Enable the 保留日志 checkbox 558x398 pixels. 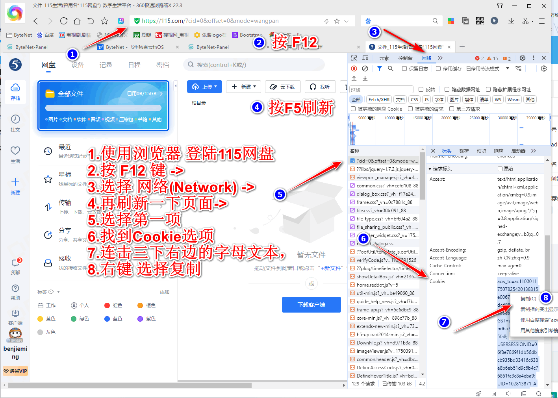coord(404,68)
